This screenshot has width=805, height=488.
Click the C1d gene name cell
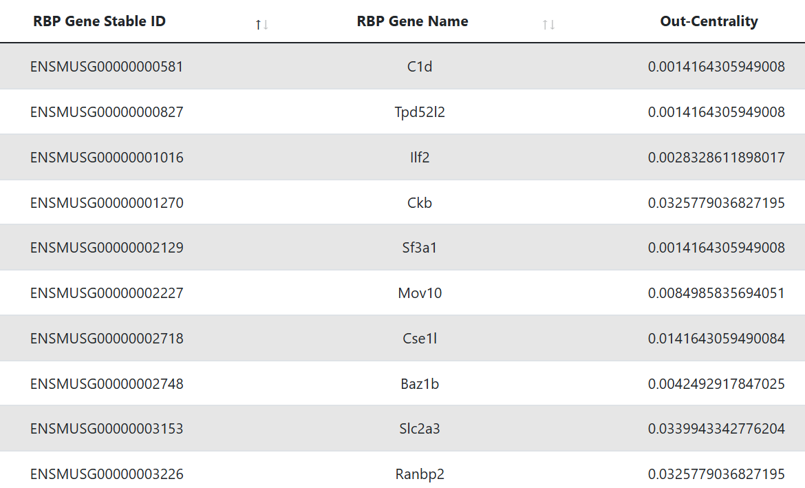pyautogui.click(x=420, y=67)
